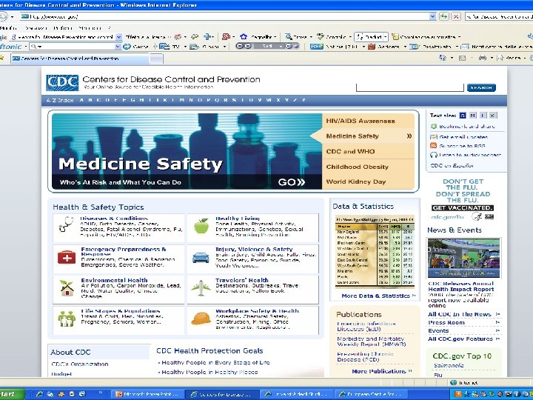Click the first quick launch icon next to Start

click(40, 394)
